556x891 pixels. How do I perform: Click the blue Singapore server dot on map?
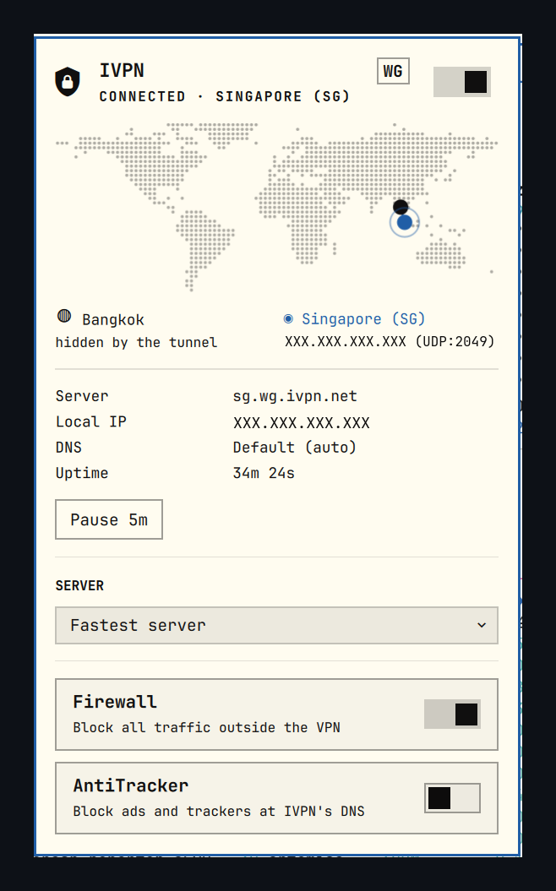(404, 222)
